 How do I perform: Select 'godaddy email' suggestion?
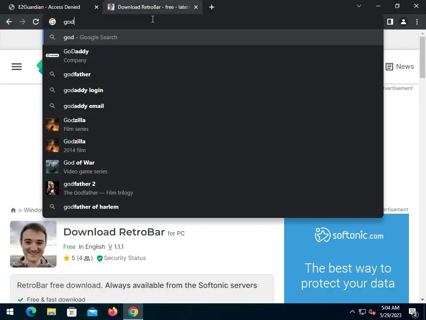pos(213,106)
